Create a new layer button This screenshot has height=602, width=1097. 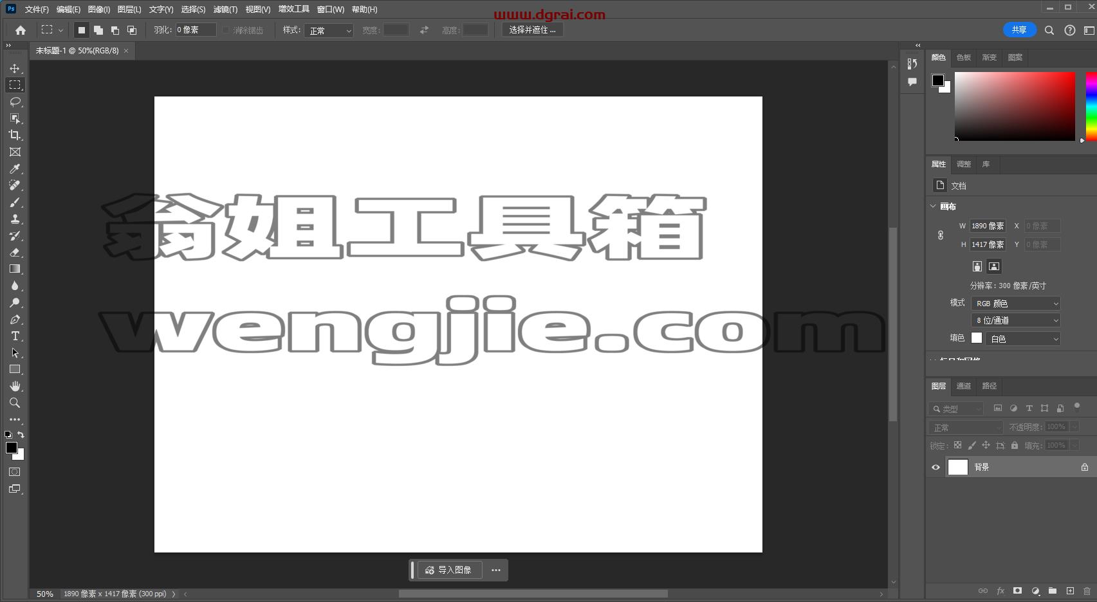click(1070, 590)
